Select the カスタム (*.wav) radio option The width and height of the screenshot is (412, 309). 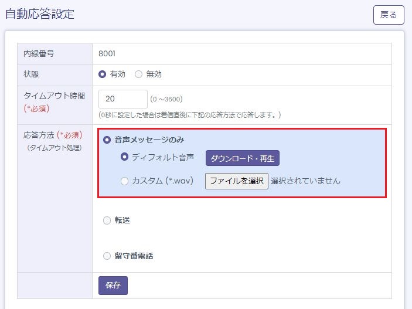click(x=124, y=181)
